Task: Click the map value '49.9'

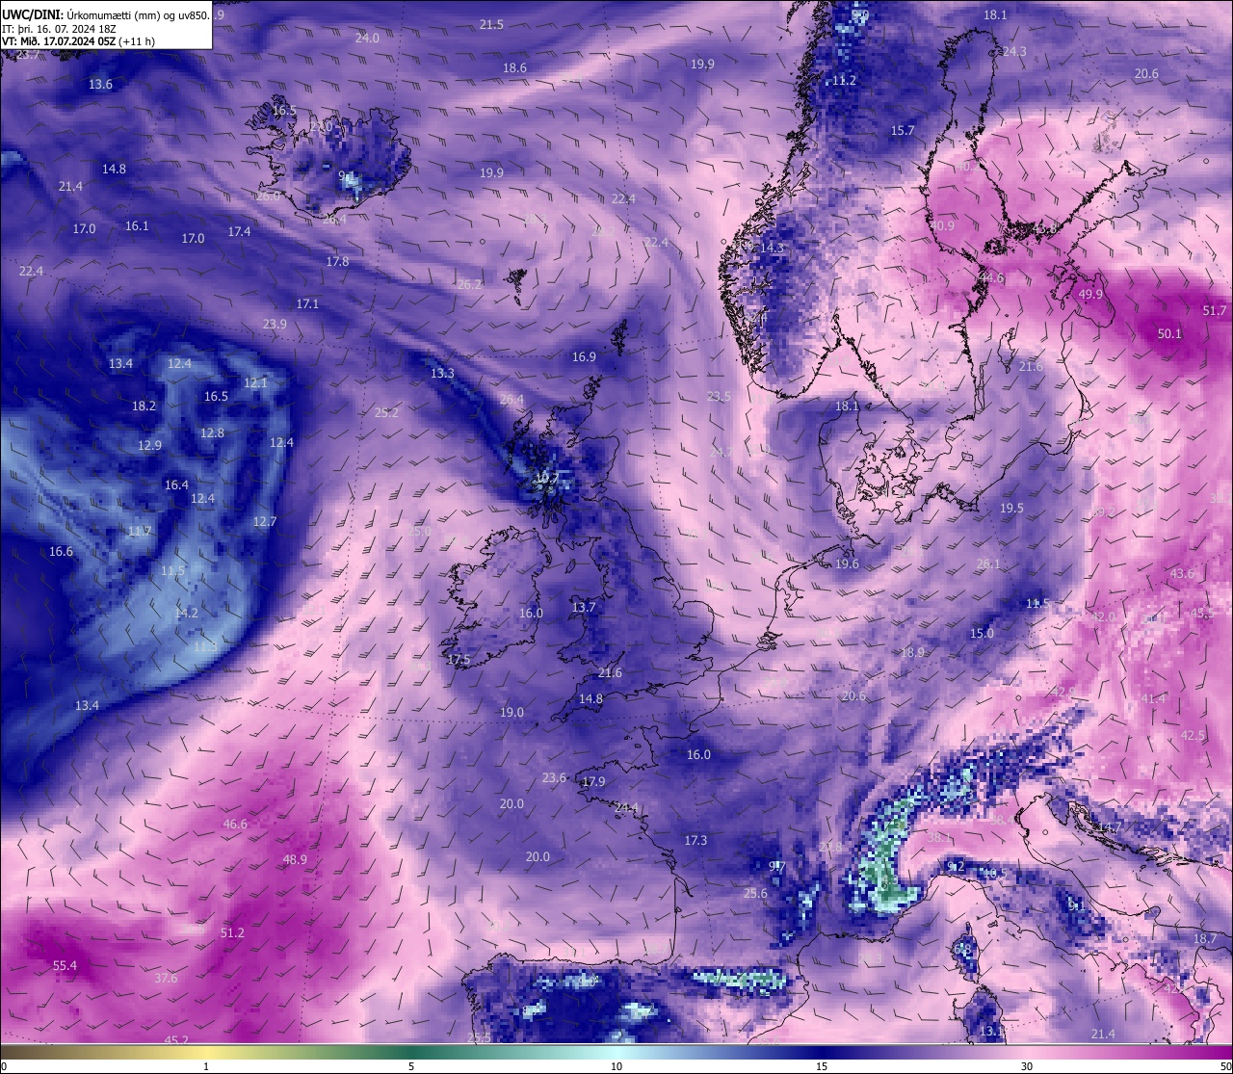Action: (1091, 294)
